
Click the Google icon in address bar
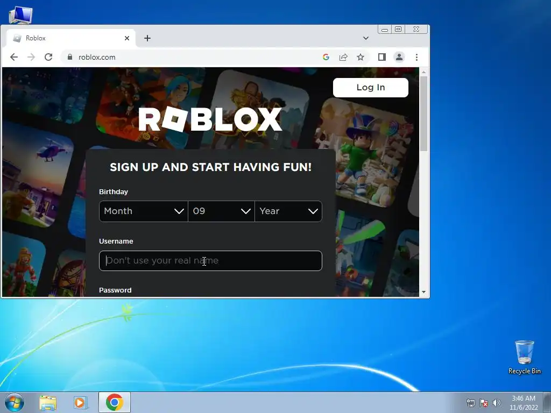coord(326,57)
